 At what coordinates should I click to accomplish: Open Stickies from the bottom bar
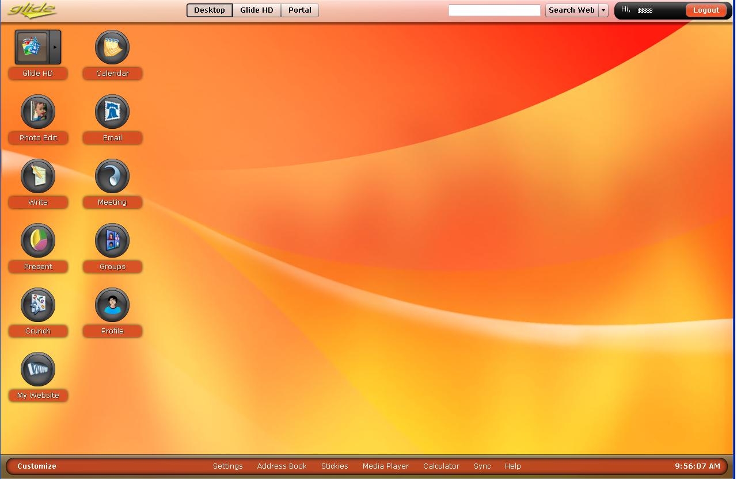point(335,466)
